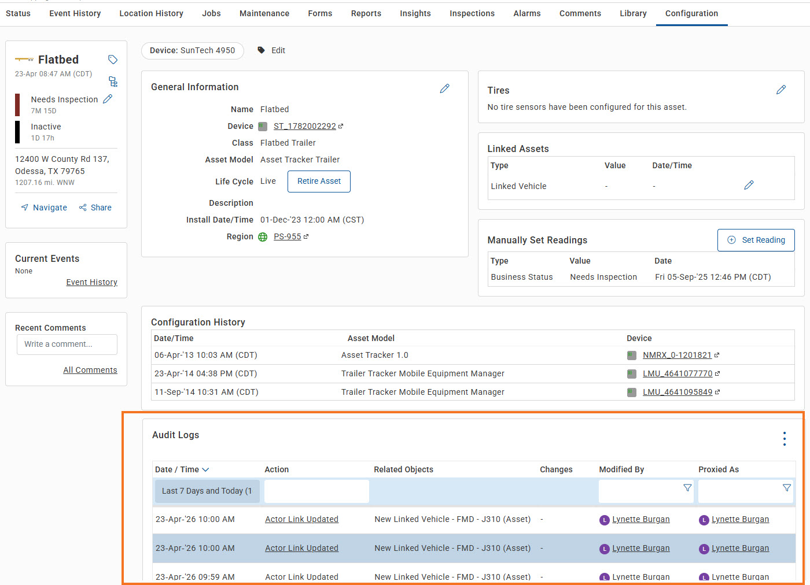The width and height of the screenshot is (810, 585).
Task: Go to the Jobs tab
Action: click(x=211, y=13)
